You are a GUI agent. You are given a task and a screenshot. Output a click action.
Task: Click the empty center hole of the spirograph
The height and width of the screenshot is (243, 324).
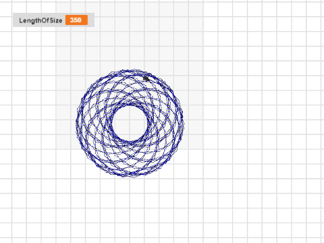130,124
